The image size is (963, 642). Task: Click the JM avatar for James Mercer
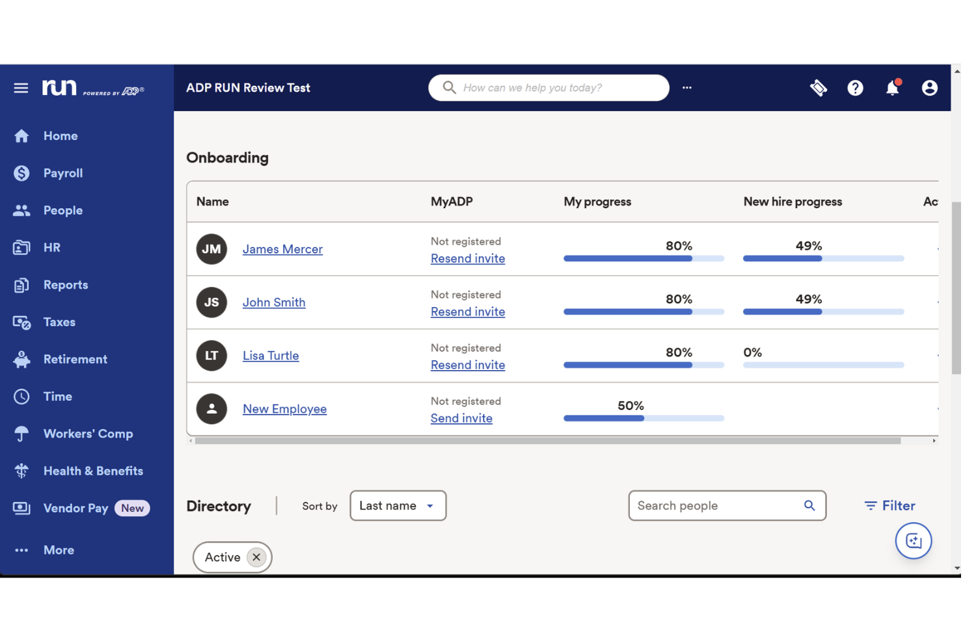(211, 249)
